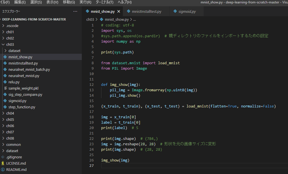The width and height of the screenshot is (288, 174).
Task: Click the def img_show(img): line
Action: click(x=120, y=85)
